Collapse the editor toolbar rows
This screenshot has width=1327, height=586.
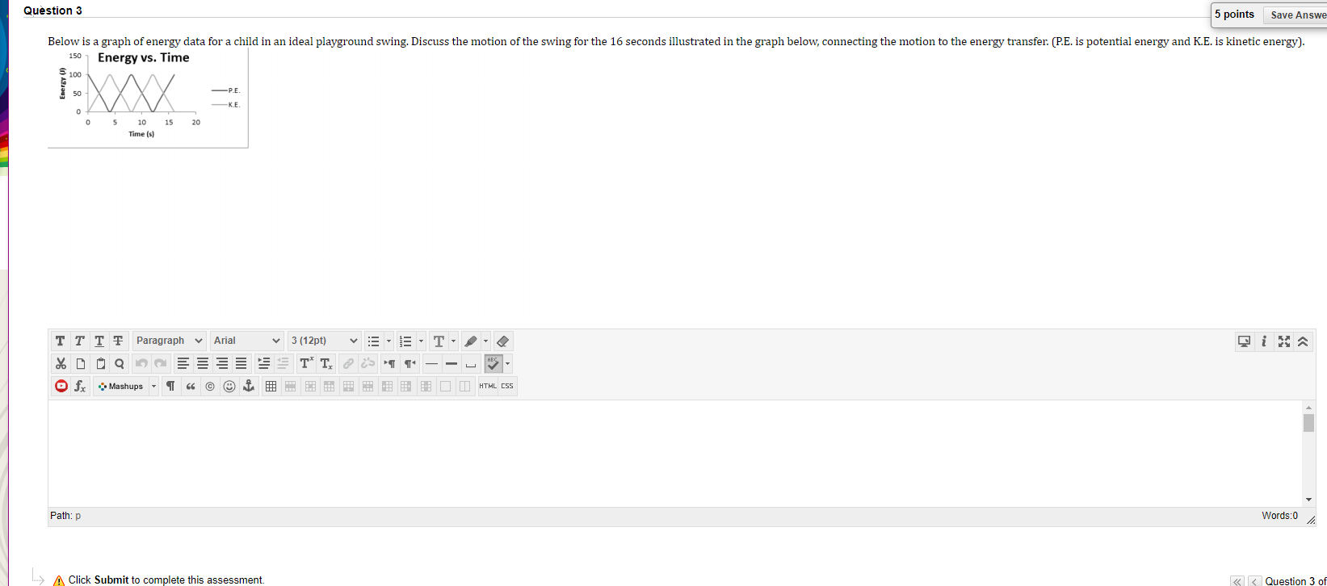pyautogui.click(x=1303, y=341)
